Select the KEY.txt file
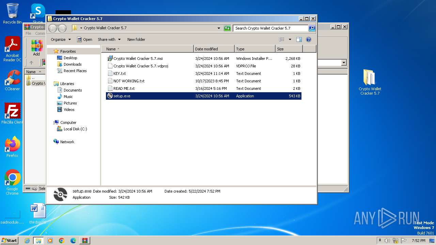 (x=120, y=73)
